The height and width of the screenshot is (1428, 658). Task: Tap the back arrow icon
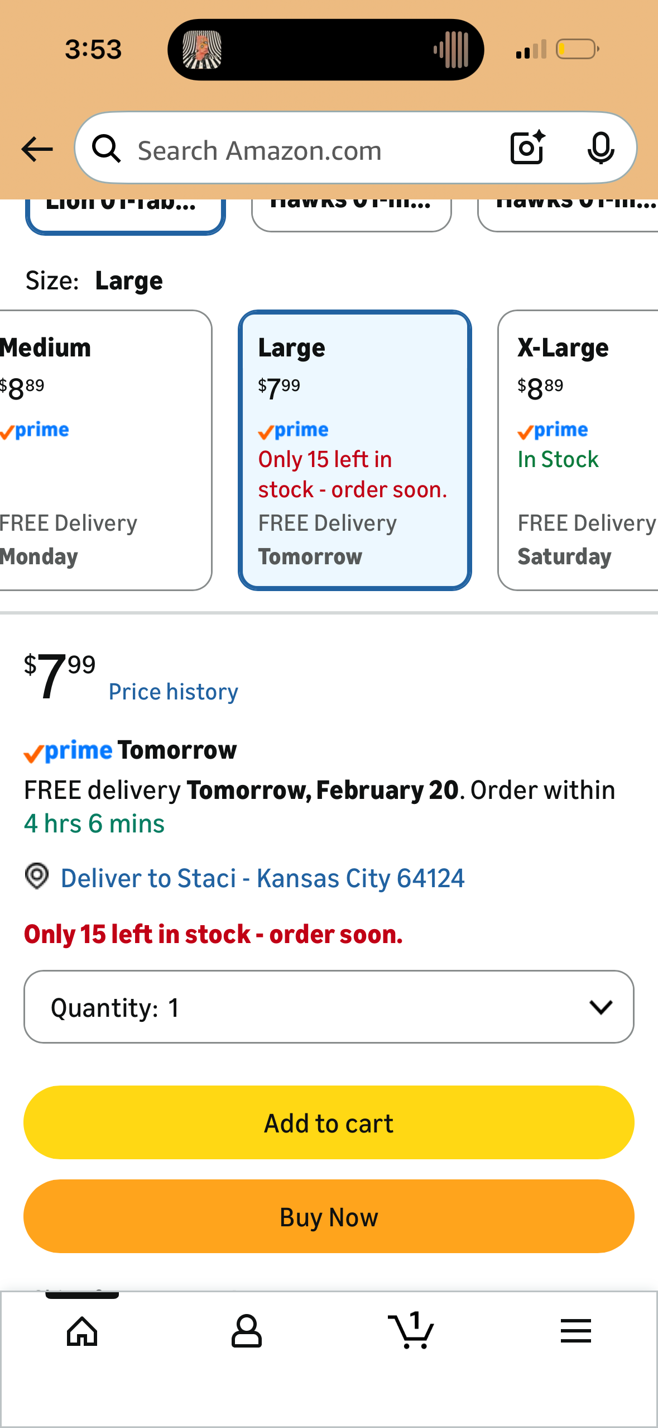point(37,149)
